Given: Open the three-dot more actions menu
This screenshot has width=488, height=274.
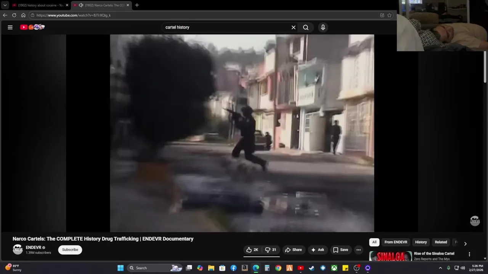Looking at the screenshot, I should tap(358, 250).
